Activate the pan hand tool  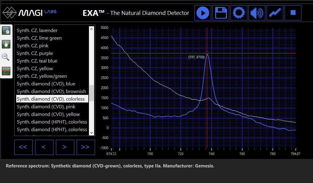[6, 44]
